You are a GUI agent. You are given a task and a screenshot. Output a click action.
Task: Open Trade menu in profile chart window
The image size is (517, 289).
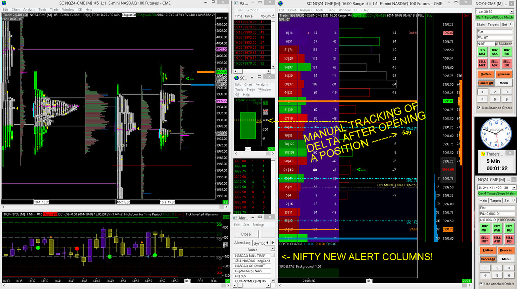(x=54, y=10)
